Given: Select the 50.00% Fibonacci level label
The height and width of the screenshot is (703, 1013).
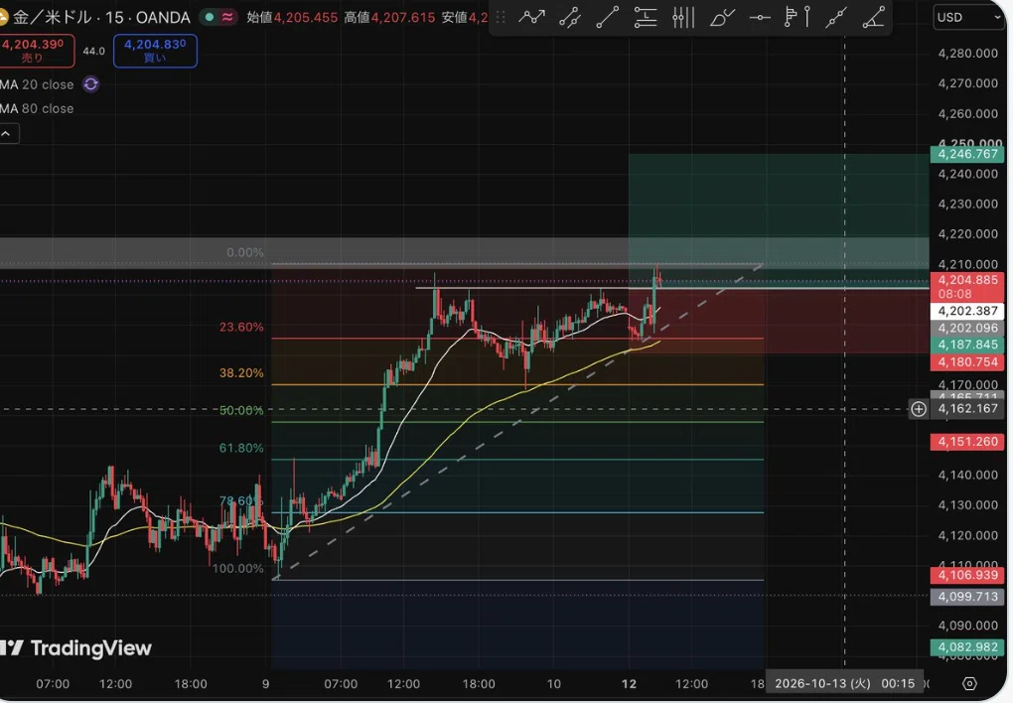Looking at the screenshot, I should point(241,410).
